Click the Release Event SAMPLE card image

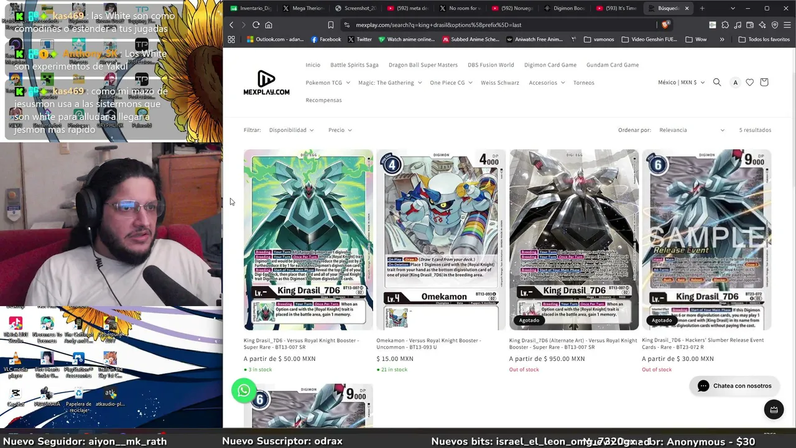(x=706, y=240)
